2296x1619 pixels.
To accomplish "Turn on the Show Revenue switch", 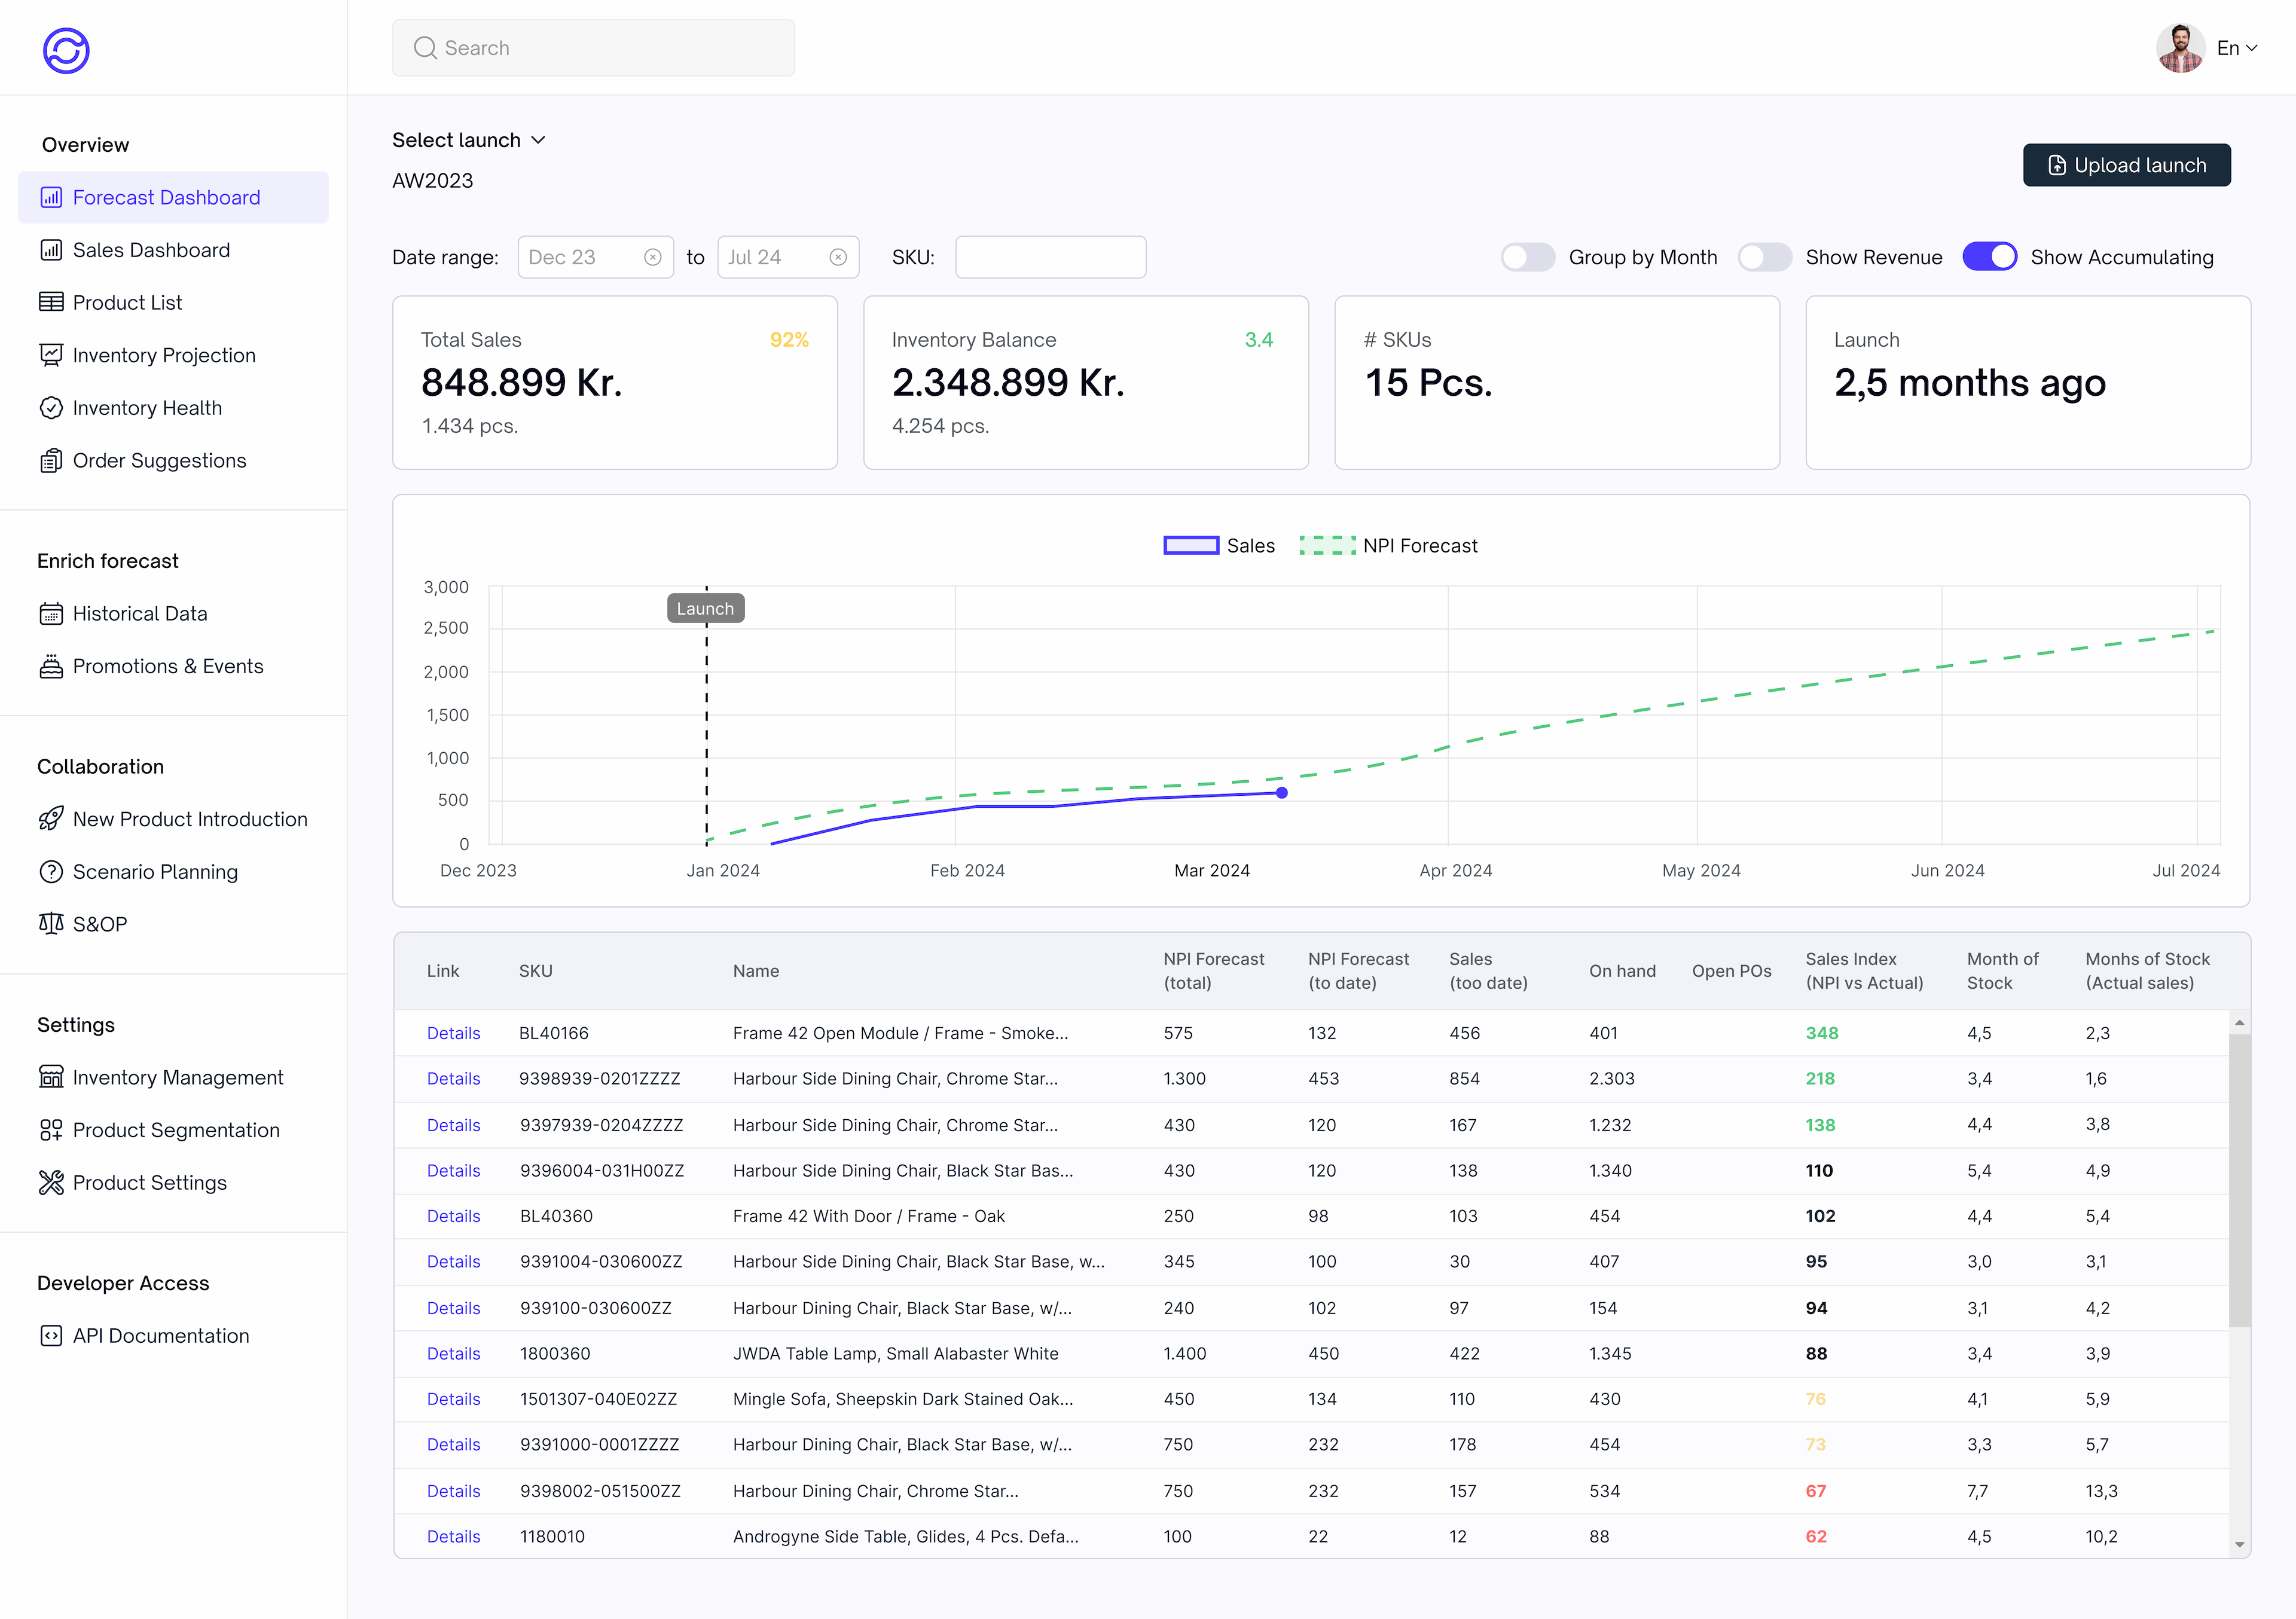I will (1764, 258).
